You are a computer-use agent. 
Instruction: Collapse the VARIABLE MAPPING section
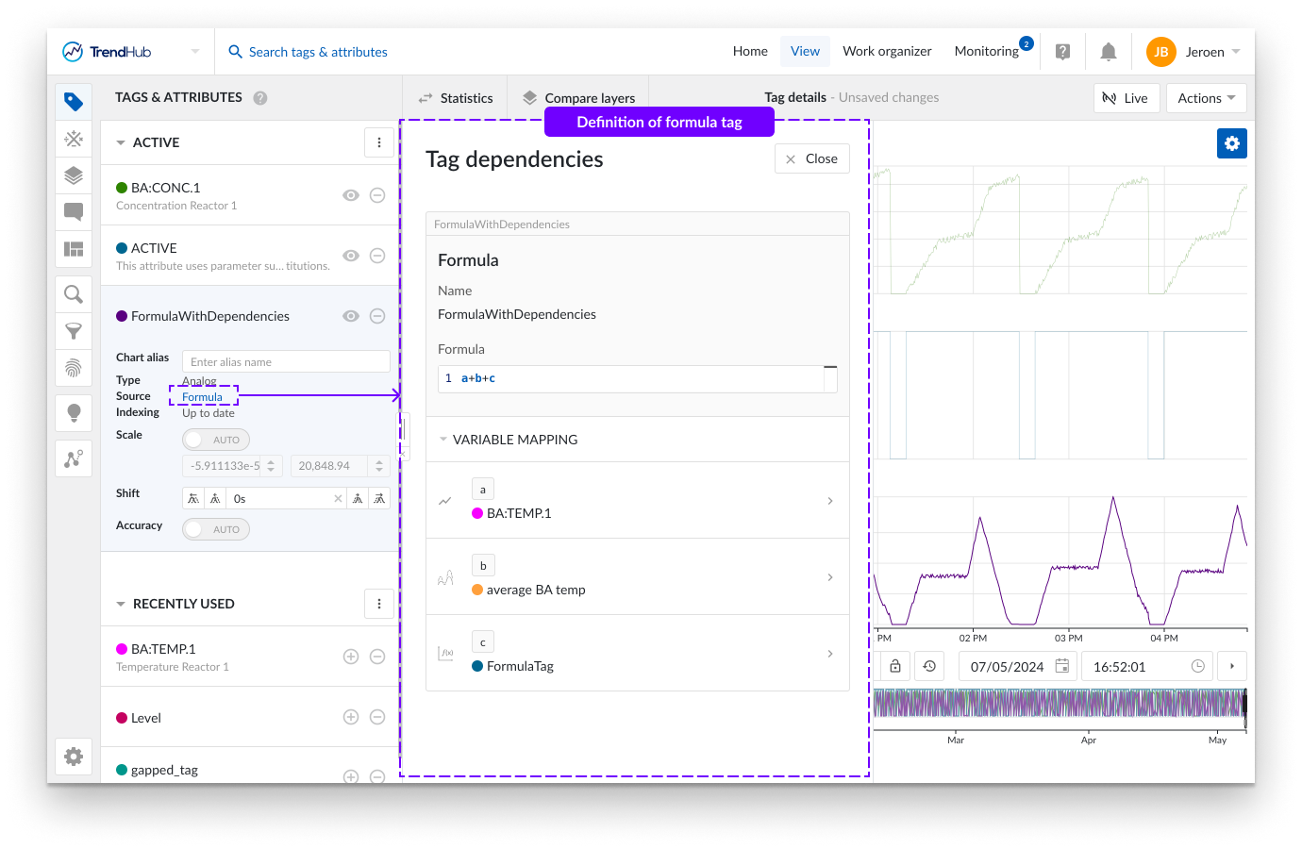point(443,440)
